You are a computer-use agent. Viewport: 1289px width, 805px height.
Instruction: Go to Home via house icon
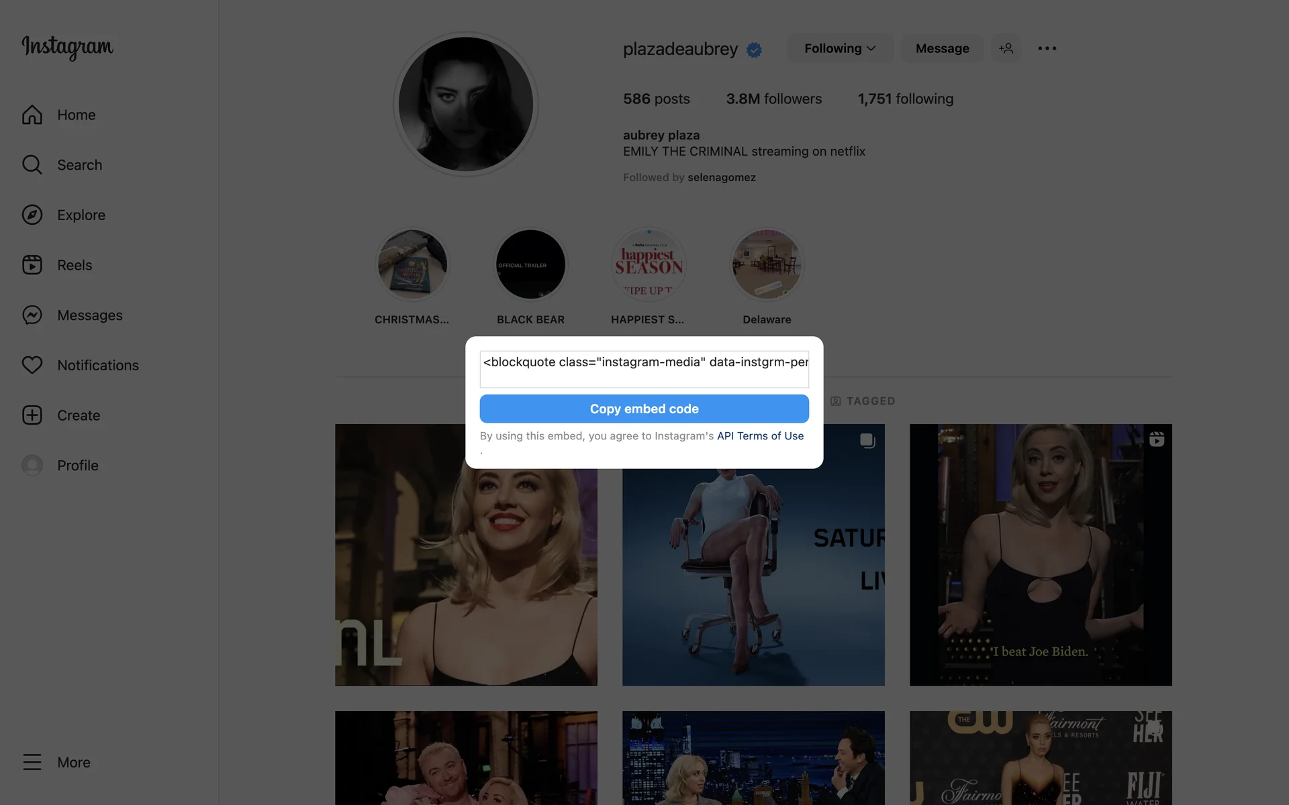pyautogui.click(x=32, y=115)
